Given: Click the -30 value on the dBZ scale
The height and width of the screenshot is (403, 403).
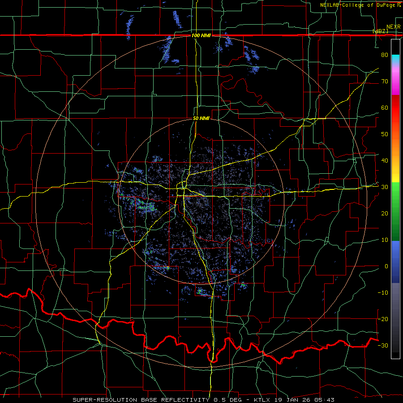Looking at the screenshot, I should coord(383,345).
